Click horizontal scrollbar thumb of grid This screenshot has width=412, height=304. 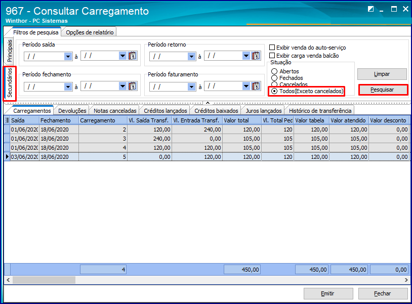[44, 280]
